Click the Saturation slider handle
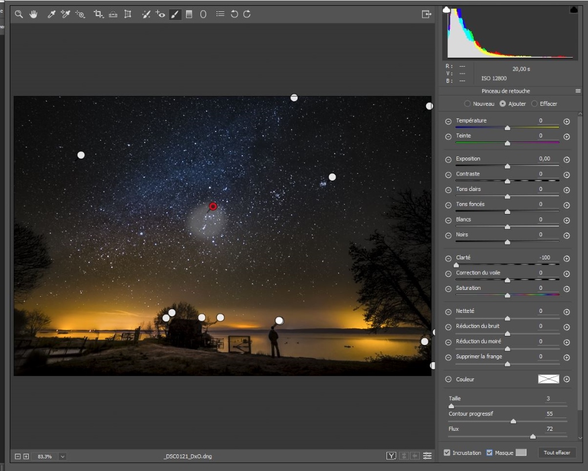This screenshot has width=588, height=471. (507, 296)
